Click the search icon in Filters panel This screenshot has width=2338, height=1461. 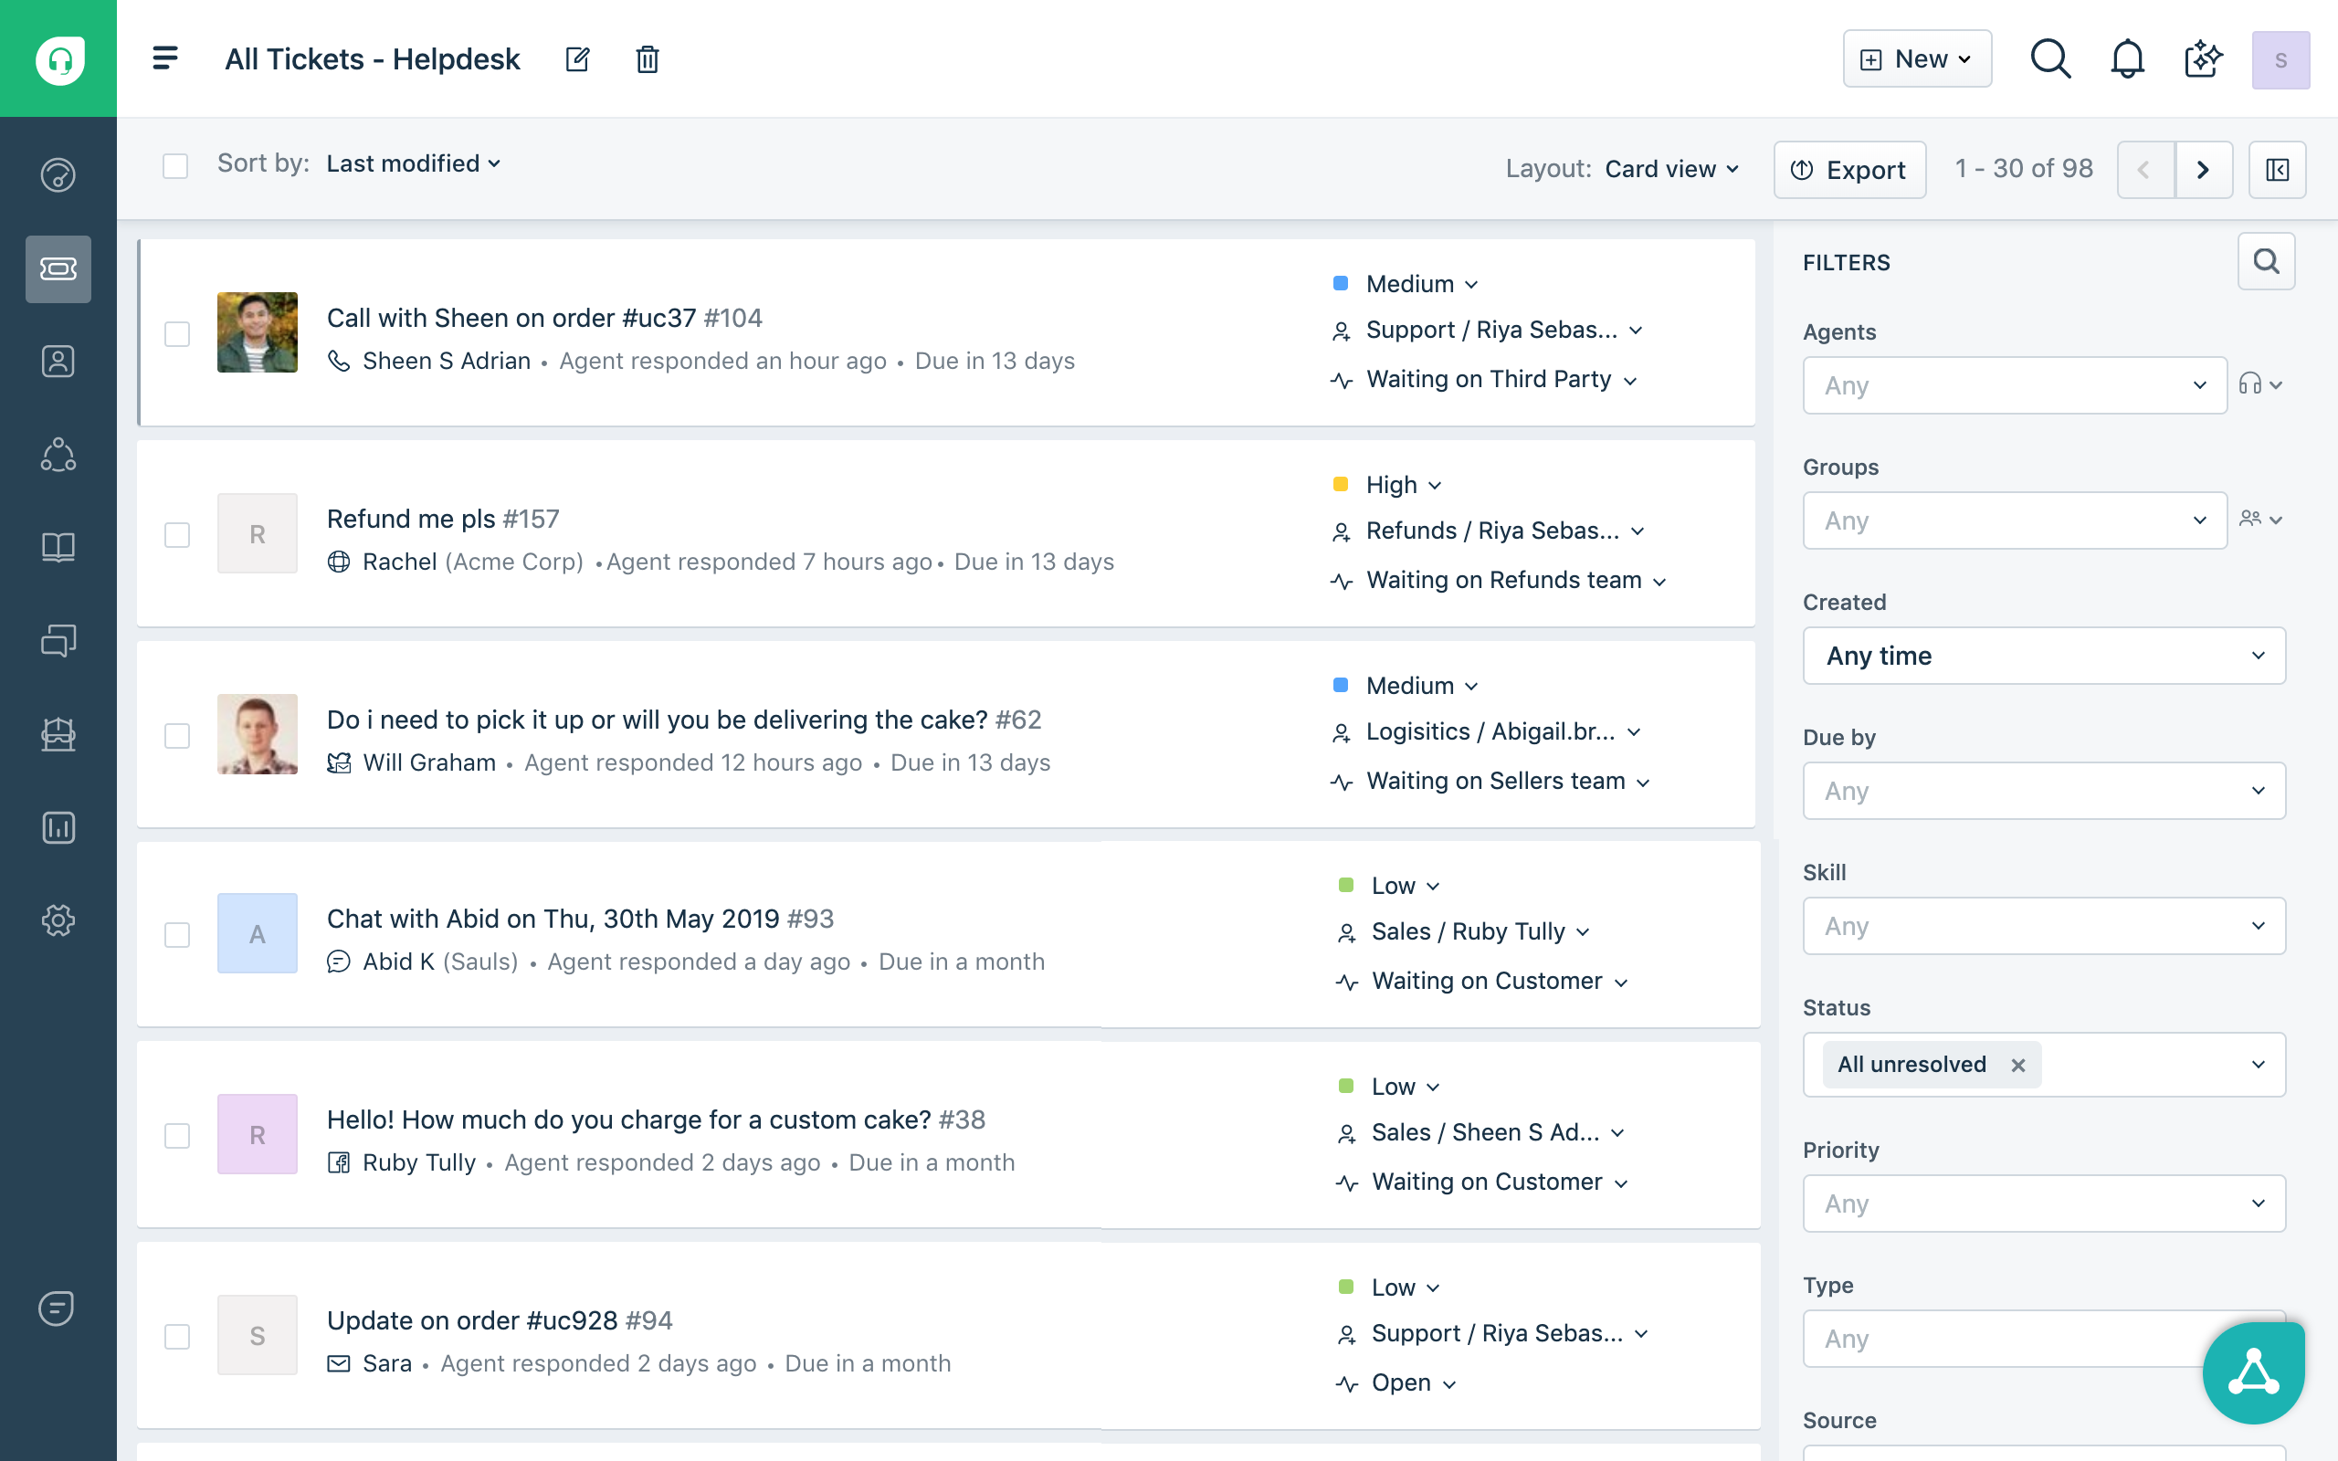(2269, 263)
